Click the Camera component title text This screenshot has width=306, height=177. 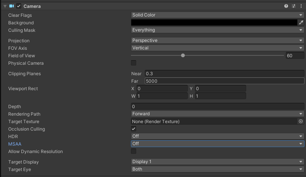coord(32,6)
